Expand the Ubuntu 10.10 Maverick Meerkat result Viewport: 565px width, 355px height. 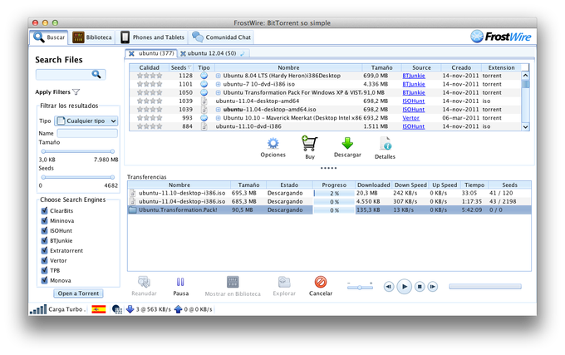point(218,118)
